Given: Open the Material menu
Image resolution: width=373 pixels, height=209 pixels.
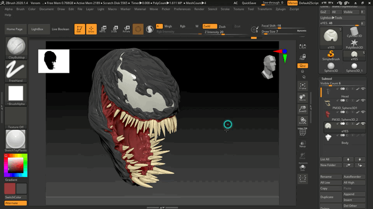Looking at the screenshot, I should point(140,9).
